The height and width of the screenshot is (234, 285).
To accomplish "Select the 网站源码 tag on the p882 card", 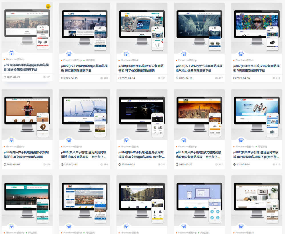I will tap(262, 147).
